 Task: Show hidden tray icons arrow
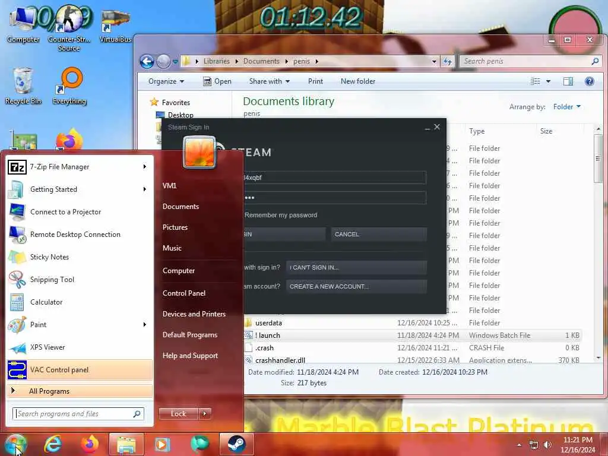coord(519,445)
